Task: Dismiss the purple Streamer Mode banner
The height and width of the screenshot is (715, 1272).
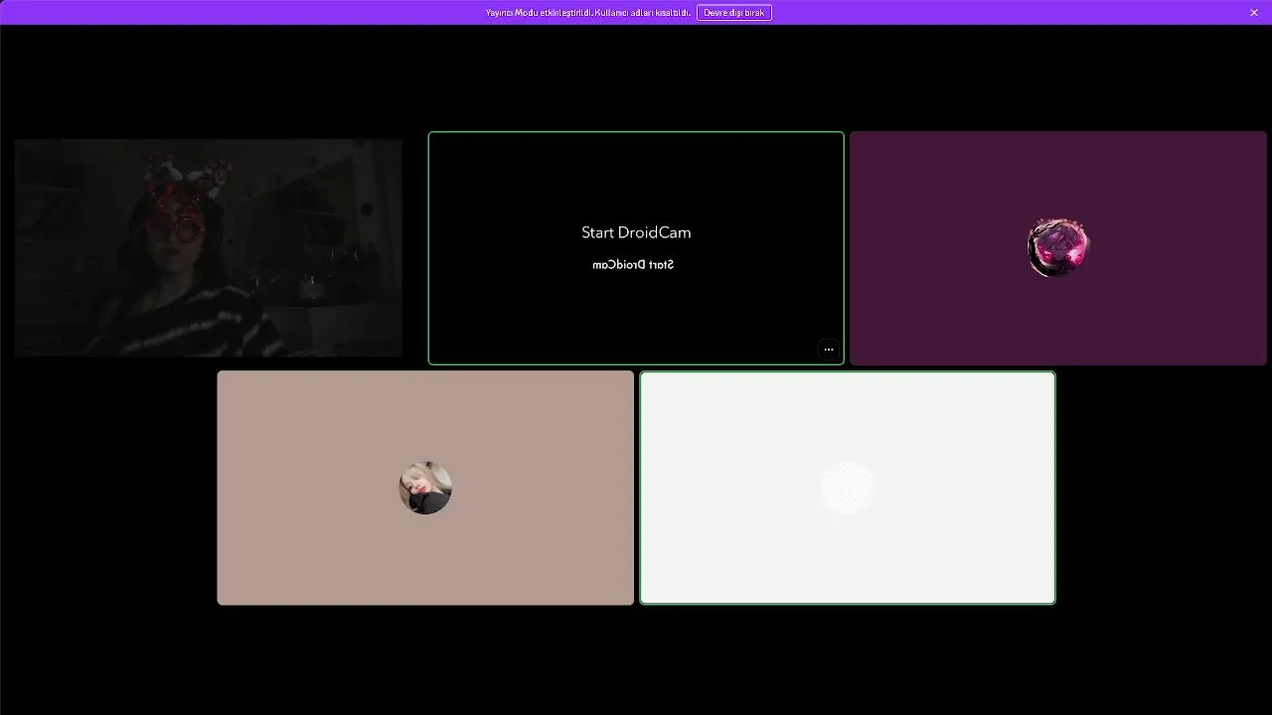Action: tap(1254, 12)
